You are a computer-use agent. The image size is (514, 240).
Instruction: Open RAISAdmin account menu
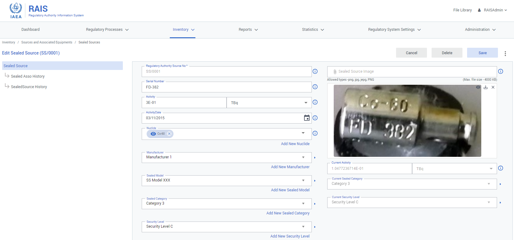point(492,10)
